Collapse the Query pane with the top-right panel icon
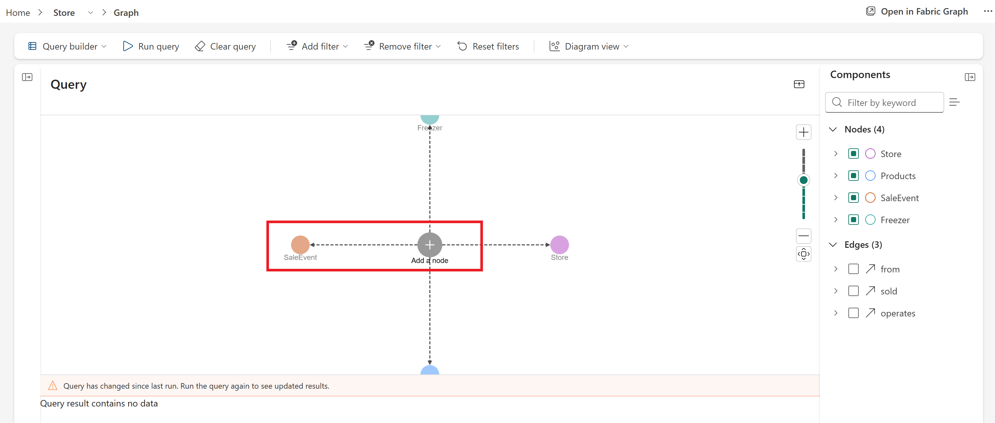The height and width of the screenshot is (423, 995). coord(799,84)
